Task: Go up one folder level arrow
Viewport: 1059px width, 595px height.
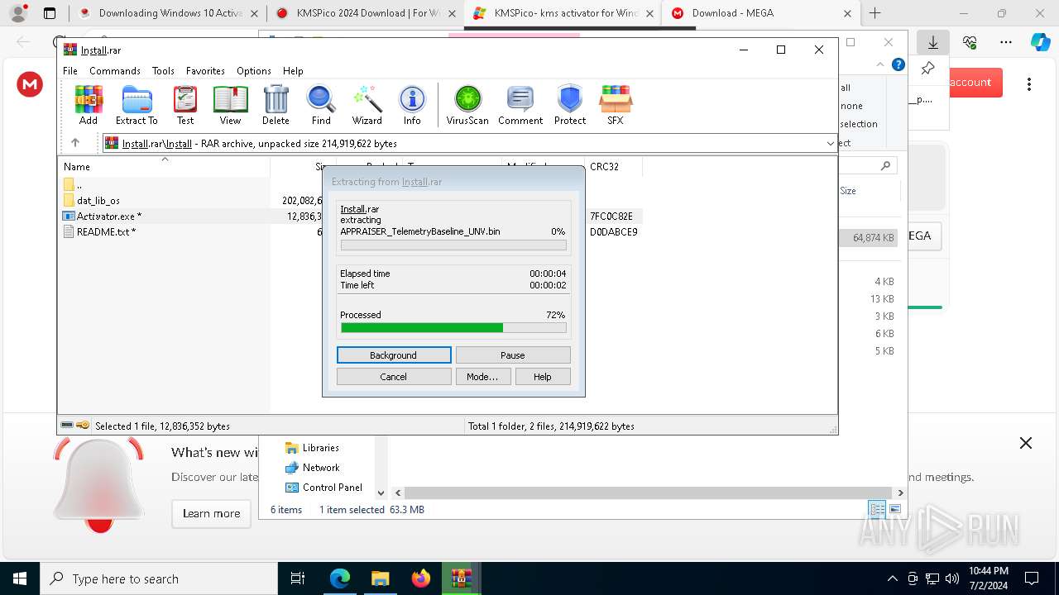Action: 75,143
